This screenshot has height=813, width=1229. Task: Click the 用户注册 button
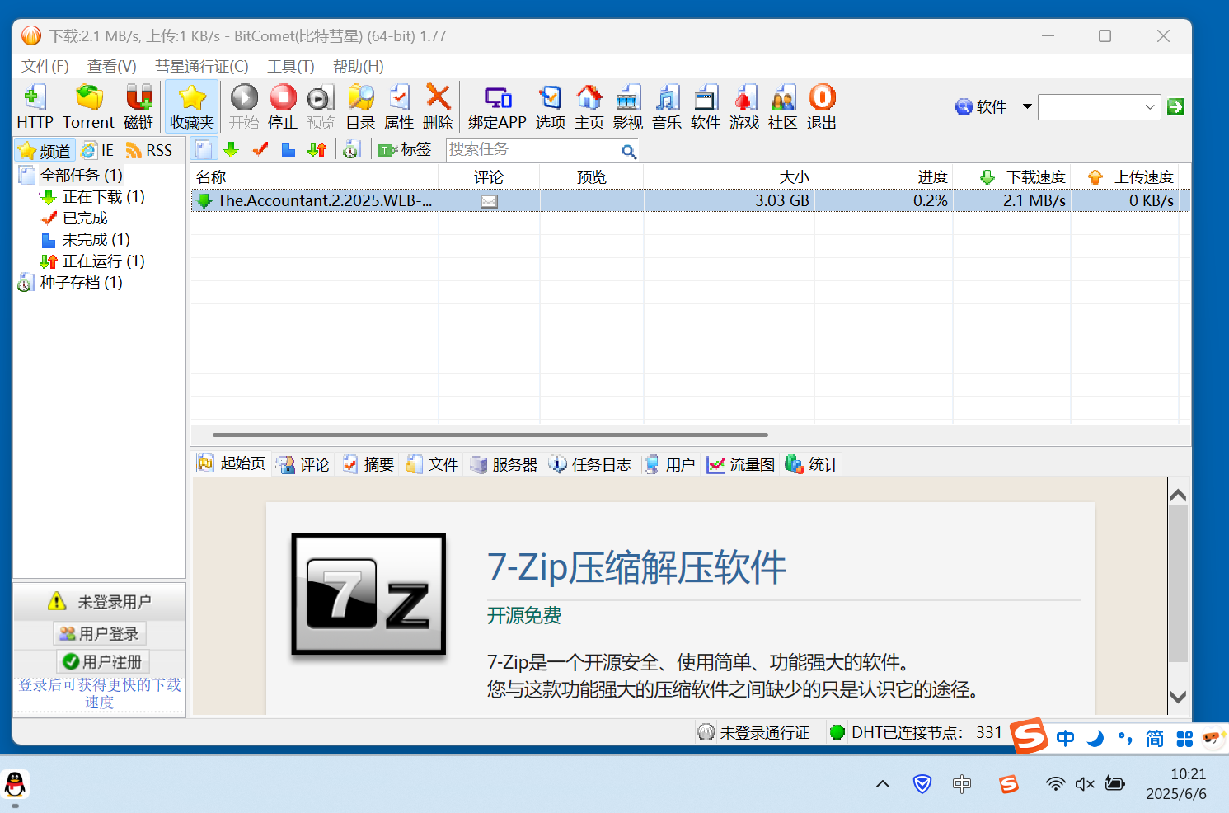103,661
